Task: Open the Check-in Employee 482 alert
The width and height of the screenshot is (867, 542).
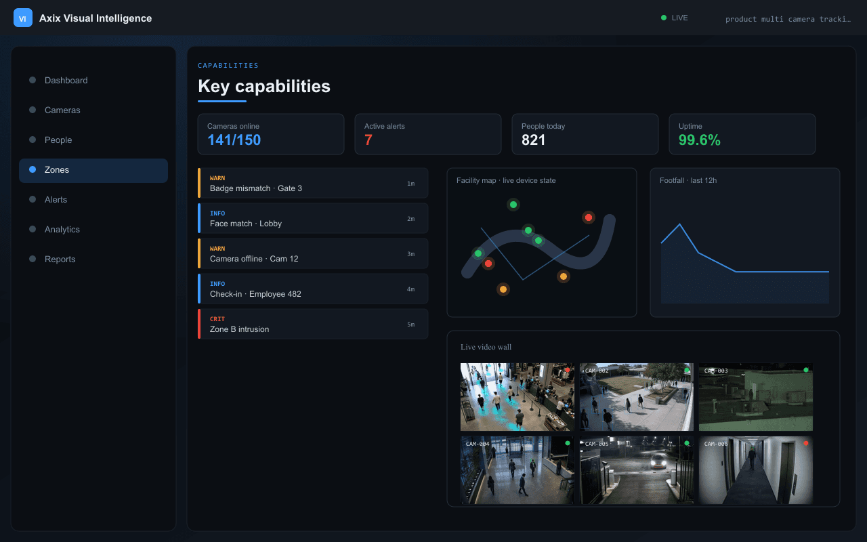Action: (313, 289)
